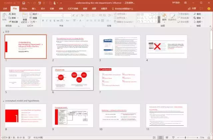The height and width of the screenshot is (140, 213).
Task: Apply Italic formatting (I)
Action: pos(47,21)
